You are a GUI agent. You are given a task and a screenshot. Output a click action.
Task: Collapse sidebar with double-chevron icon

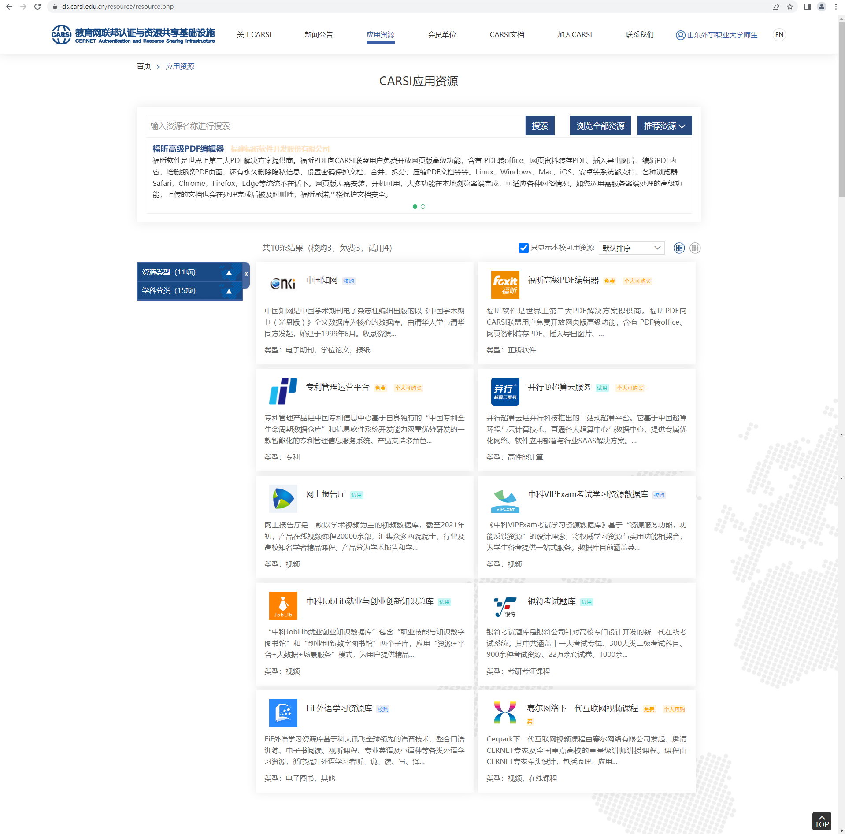pos(246,274)
